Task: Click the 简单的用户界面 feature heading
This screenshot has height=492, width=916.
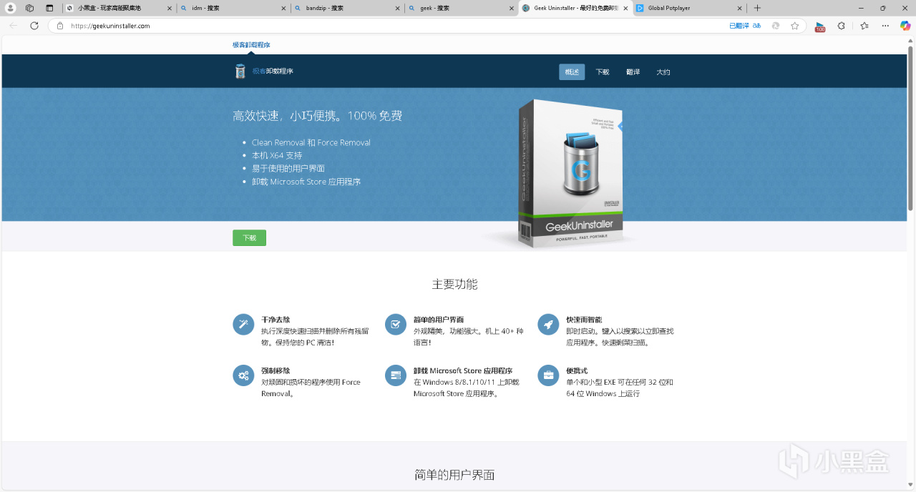Action: [439, 320]
